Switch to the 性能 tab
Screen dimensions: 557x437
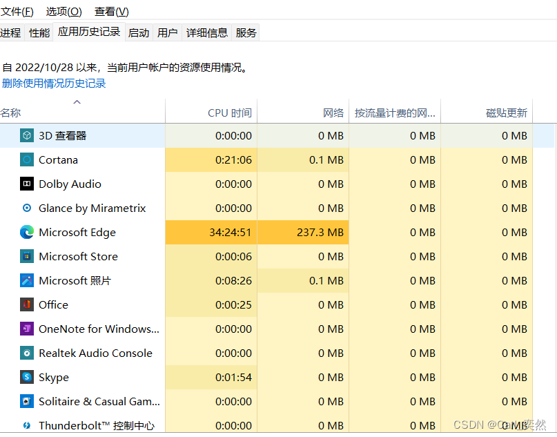pyautogui.click(x=39, y=32)
